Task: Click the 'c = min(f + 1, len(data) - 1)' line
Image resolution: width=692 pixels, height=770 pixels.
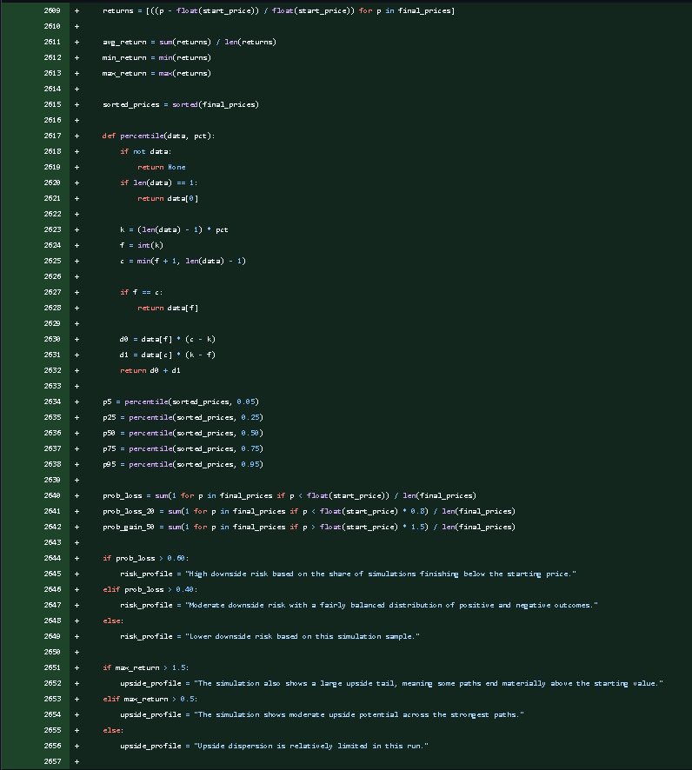Action: point(183,261)
